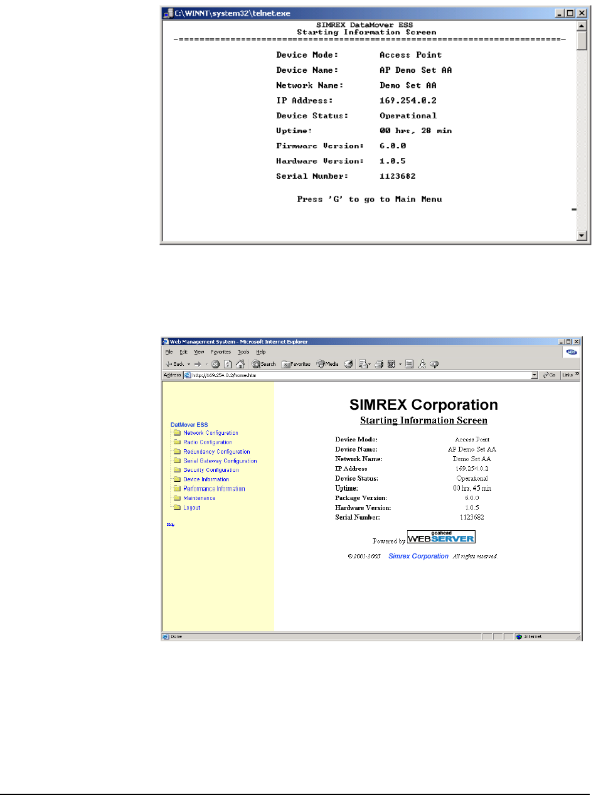This screenshot has height=795, width=596.
Task: Click the telnet window scrollbar down arrow
Action: (582, 236)
